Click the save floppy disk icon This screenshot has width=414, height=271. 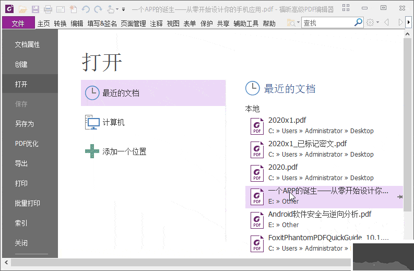(x=36, y=9)
